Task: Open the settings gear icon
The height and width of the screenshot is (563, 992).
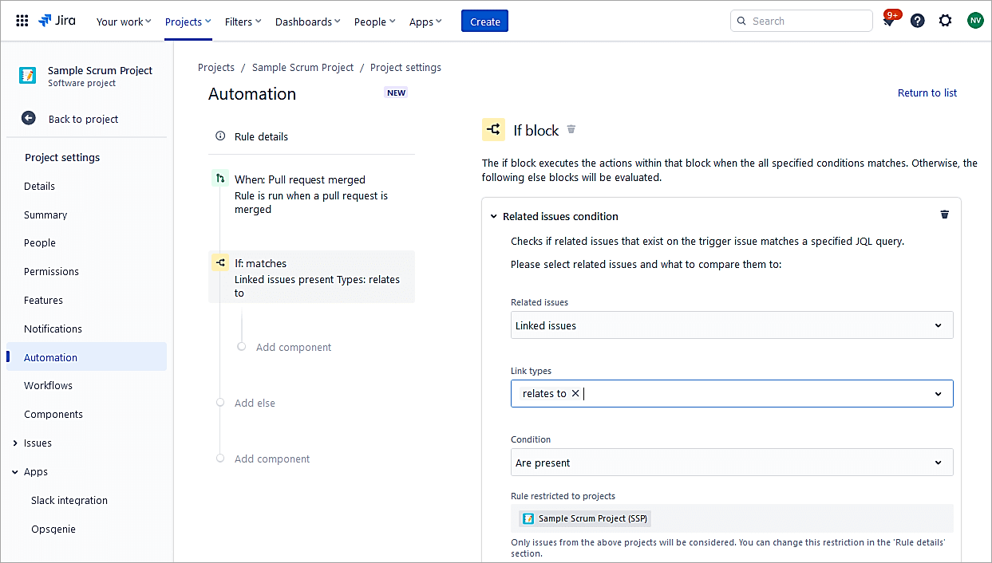Action: click(x=945, y=22)
